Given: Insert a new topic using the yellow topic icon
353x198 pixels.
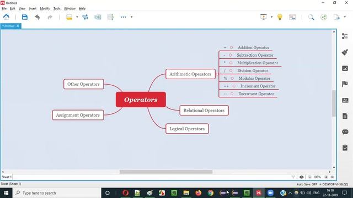Looking at the screenshot, I should point(69,17).
